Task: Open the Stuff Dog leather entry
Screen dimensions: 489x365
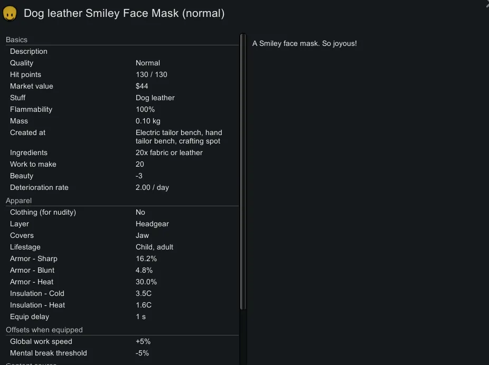Action: (x=123, y=98)
